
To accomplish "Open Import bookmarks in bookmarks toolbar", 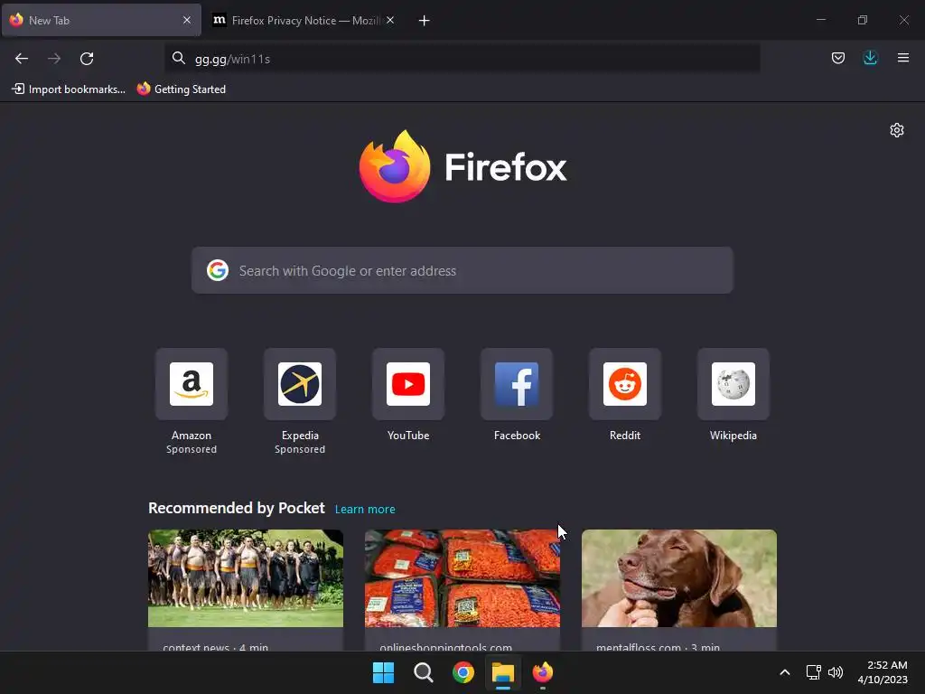I will pos(69,89).
